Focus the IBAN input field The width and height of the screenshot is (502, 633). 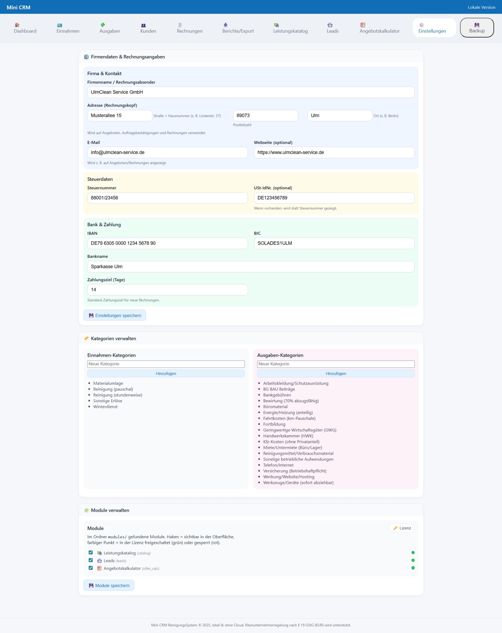(167, 243)
